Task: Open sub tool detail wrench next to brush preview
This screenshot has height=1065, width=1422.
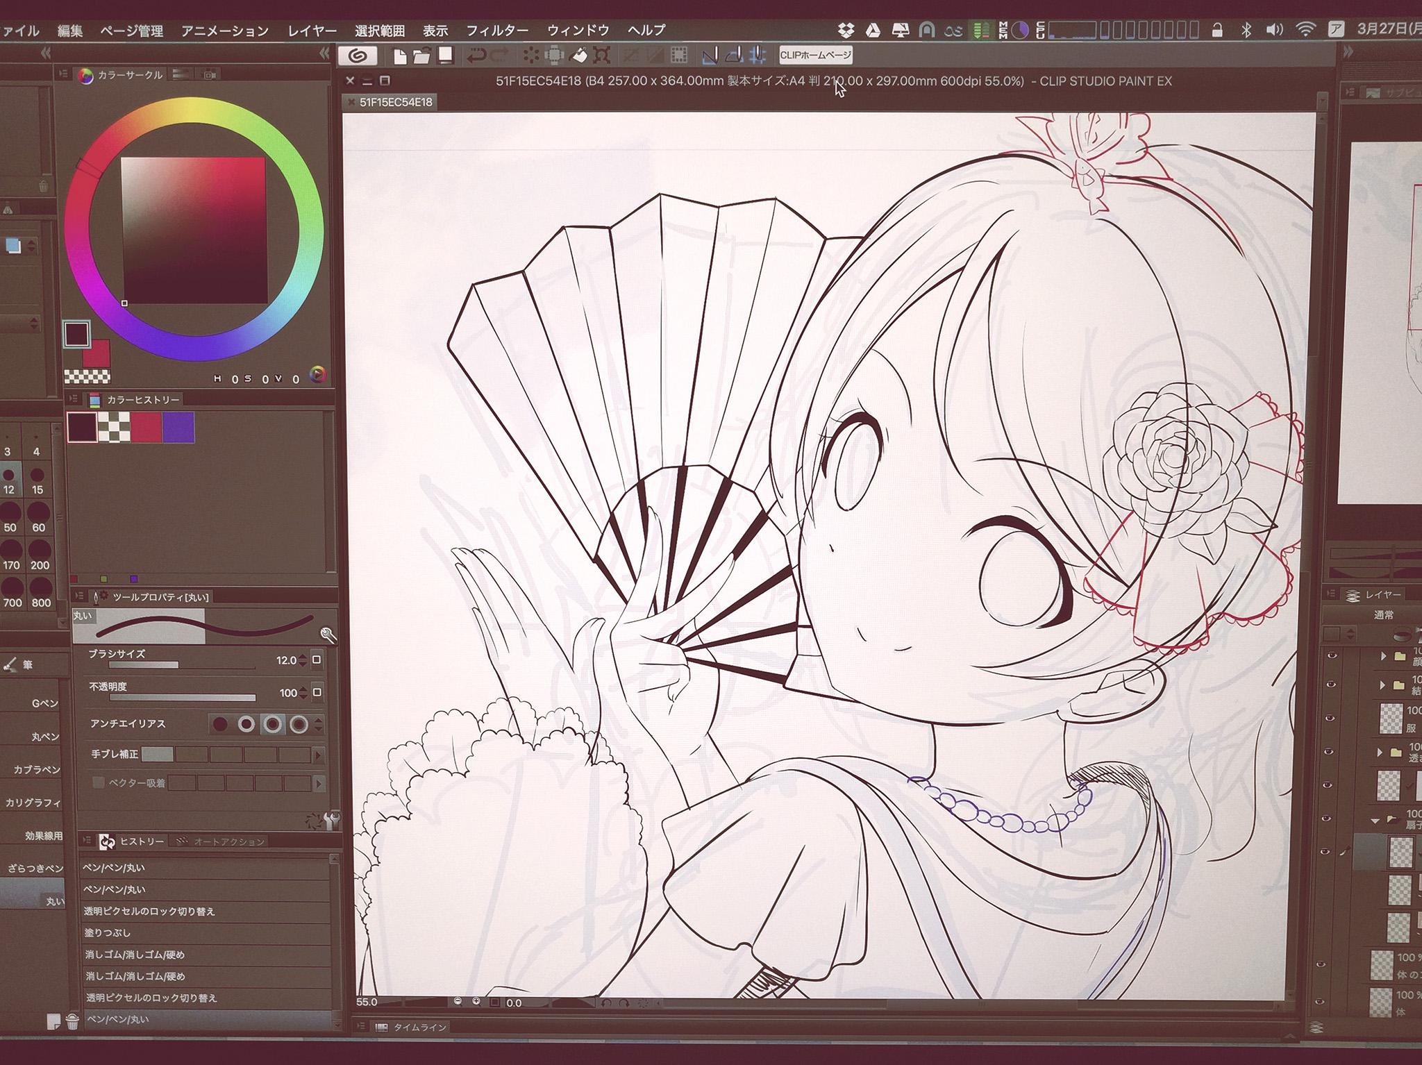Action: tap(328, 634)
